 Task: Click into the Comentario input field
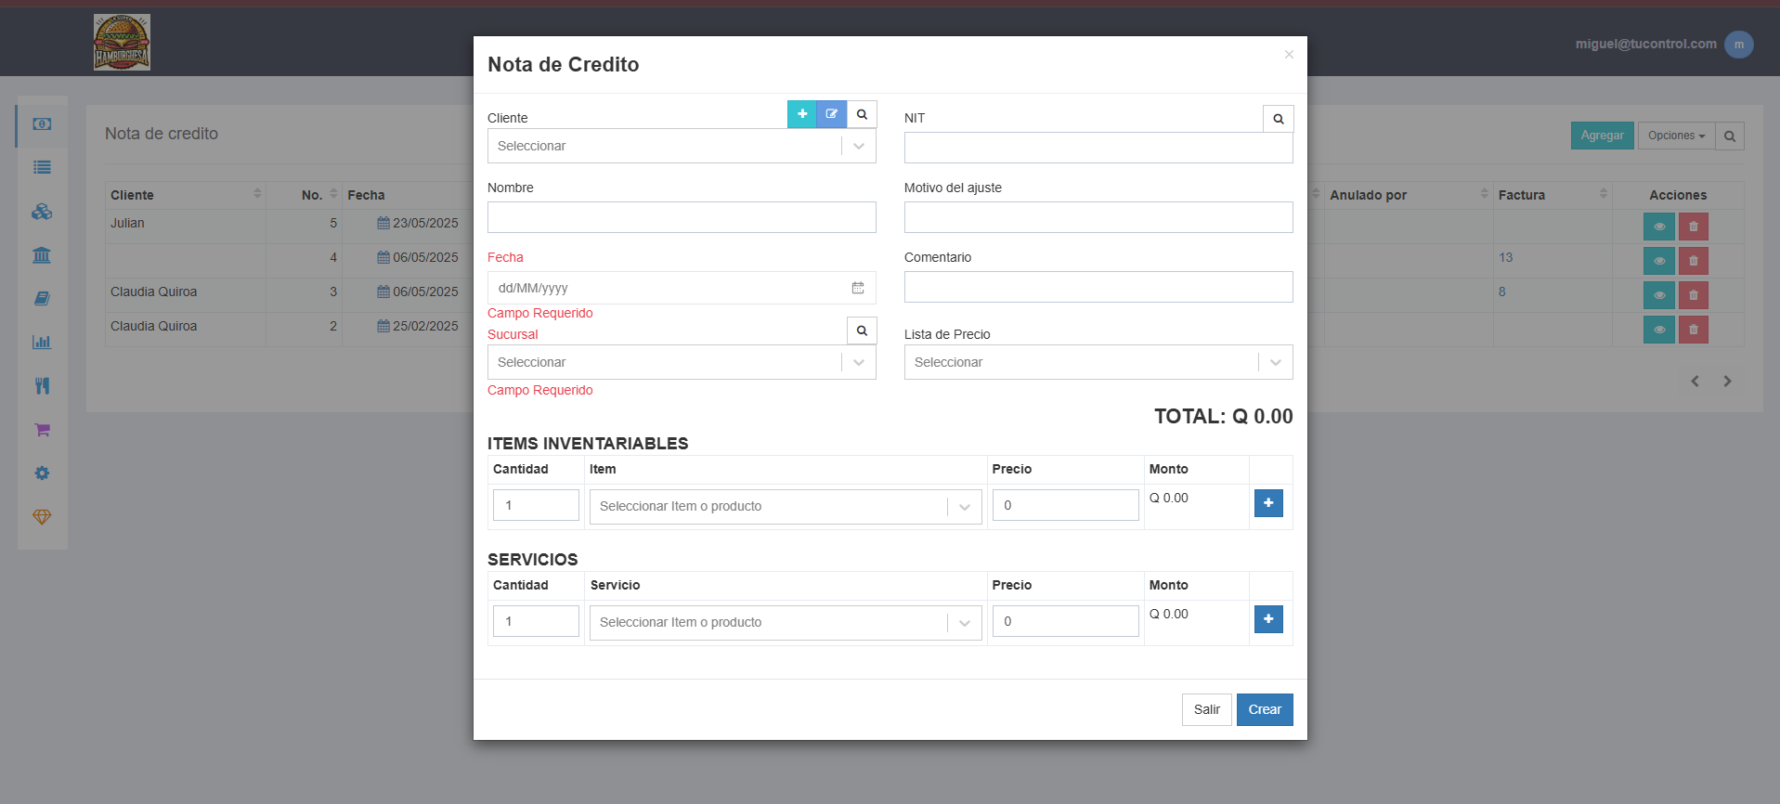click(x=1098, y=287)
